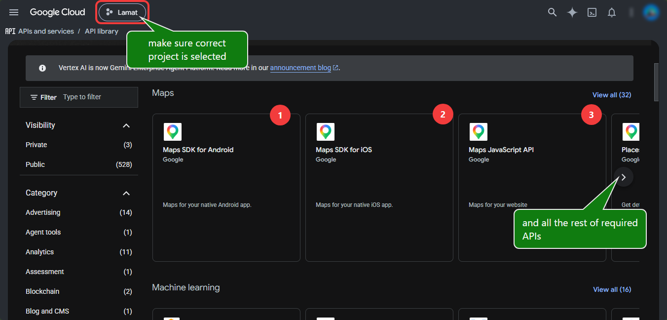Screen dimensions: 667x320
Task: Open the Maps JavaScript API card title
Action: (501, 150)
